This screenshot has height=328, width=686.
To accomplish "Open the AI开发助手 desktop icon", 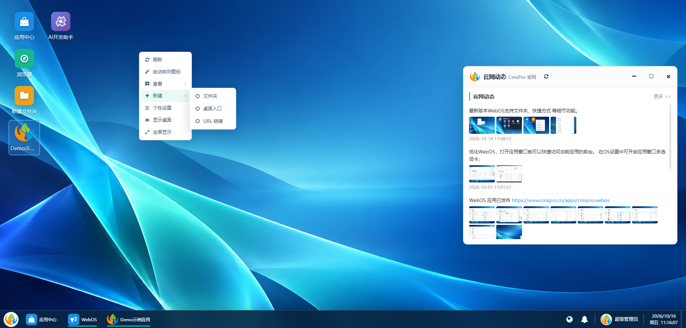I will (61, 26).
